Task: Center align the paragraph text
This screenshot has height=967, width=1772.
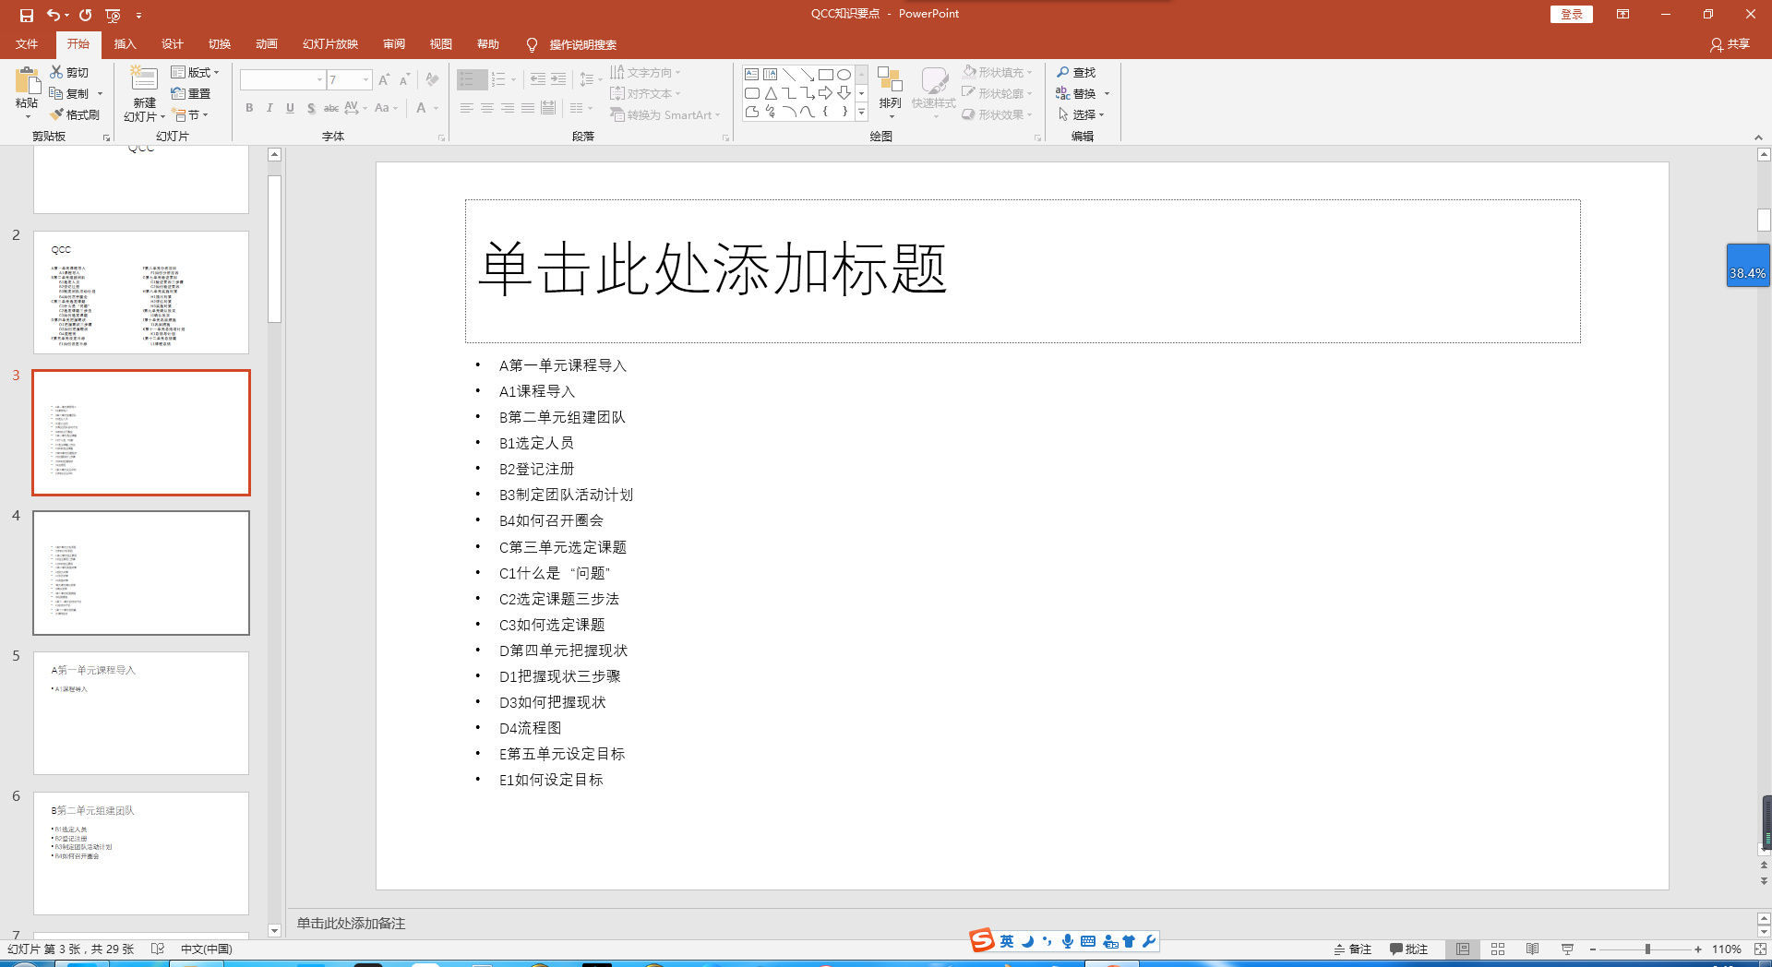Action: click(x=487, y=108)
